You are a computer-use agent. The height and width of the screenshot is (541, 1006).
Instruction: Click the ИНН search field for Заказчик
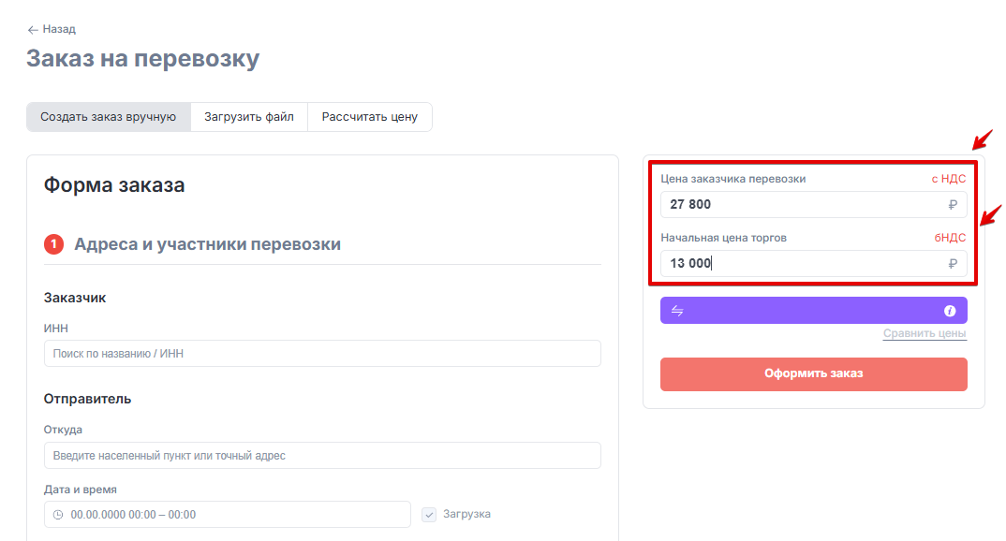click(322, 353)
